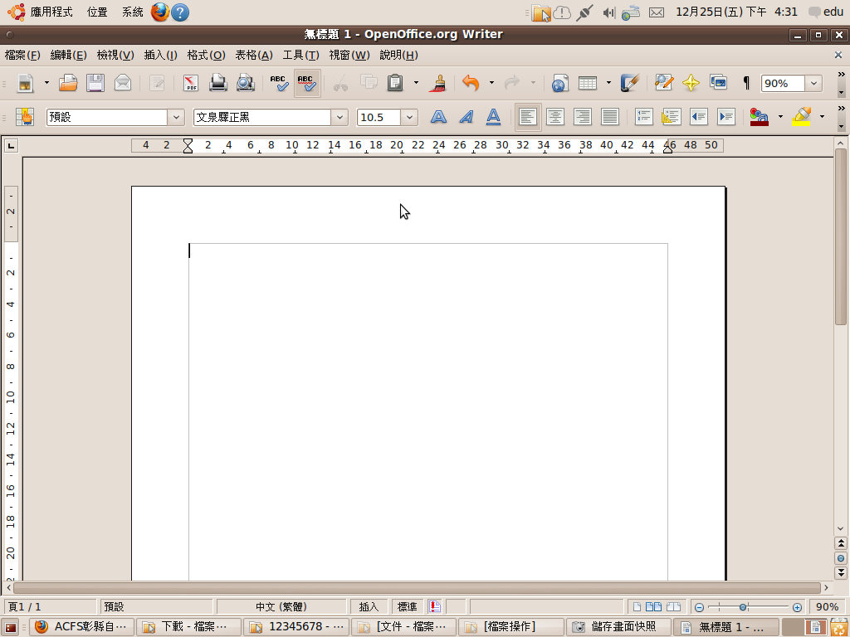Click the 中文 (繁體) language status field
Screen dimensions: 850x637
(x=281, y=607)
